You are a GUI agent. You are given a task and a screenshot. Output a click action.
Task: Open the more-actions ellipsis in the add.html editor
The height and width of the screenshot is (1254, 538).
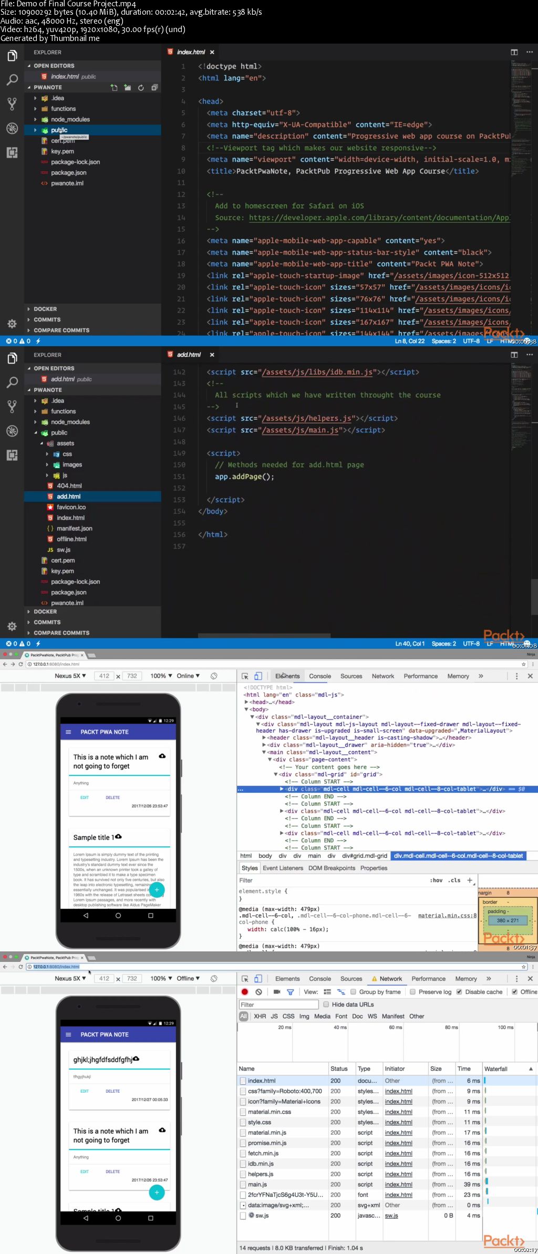pyautogui.click(x=530, y=355)
